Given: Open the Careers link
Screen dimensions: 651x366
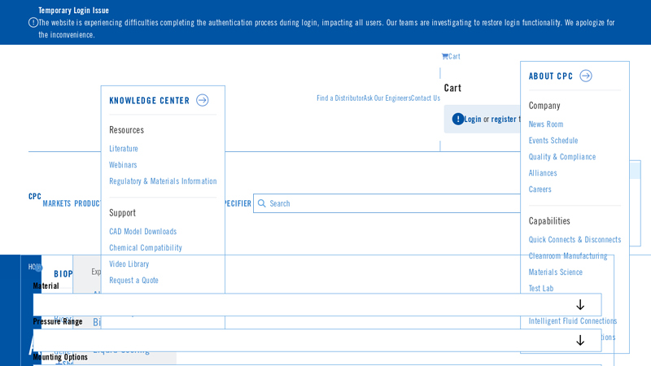Looking at the screenshot, I should (x=540, y=190).
